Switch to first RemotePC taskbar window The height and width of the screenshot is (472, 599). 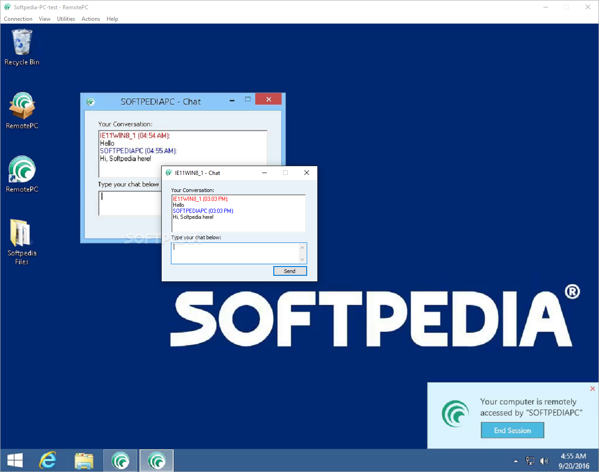click(x=120, y=460)
